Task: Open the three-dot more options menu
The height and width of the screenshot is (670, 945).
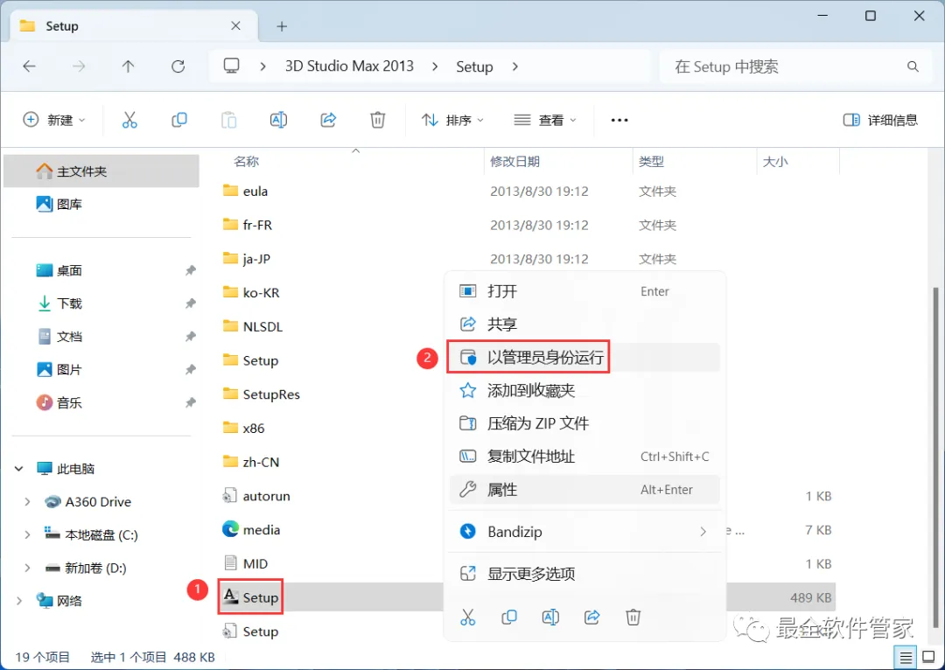Action: point(619,120)
